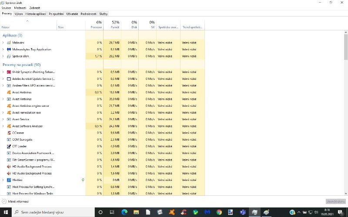Image resolution: width=348 pixels, height=217 pixels.
Task: Open the Možnosti menu
Action: coord(20,8)
